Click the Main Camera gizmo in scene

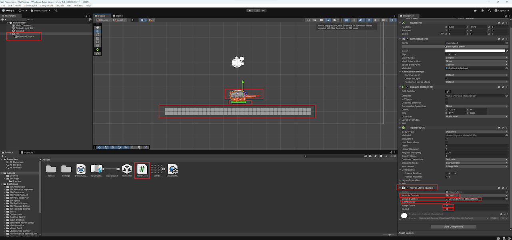[238, 62]
